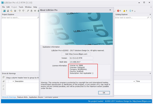This screenshot has height=104, width=153.
Task: Click Visit http://www.llblgen.com button
Action: click(x=76, y=54)
